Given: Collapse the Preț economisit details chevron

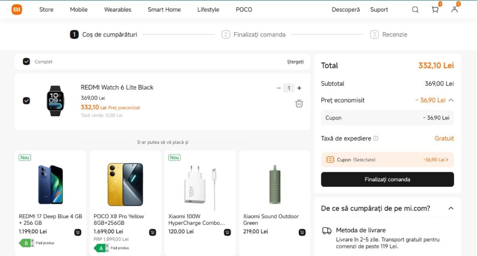Looking at the screenshot, I should pyautogui.click(x=451, y=100).
